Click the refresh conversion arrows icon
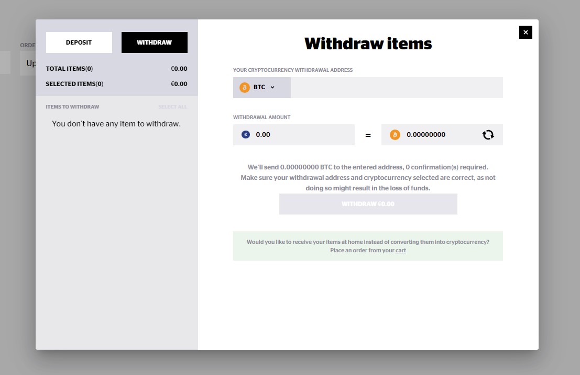Screen dimensions: 580x375 pos(488,135)
